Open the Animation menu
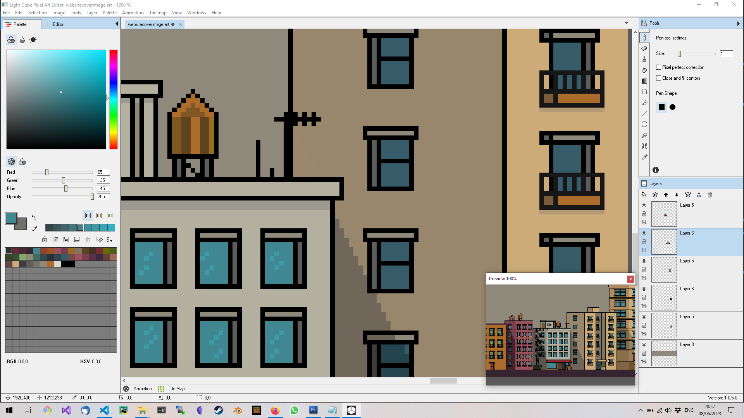The image size is (744, 418). click(133, 12)
